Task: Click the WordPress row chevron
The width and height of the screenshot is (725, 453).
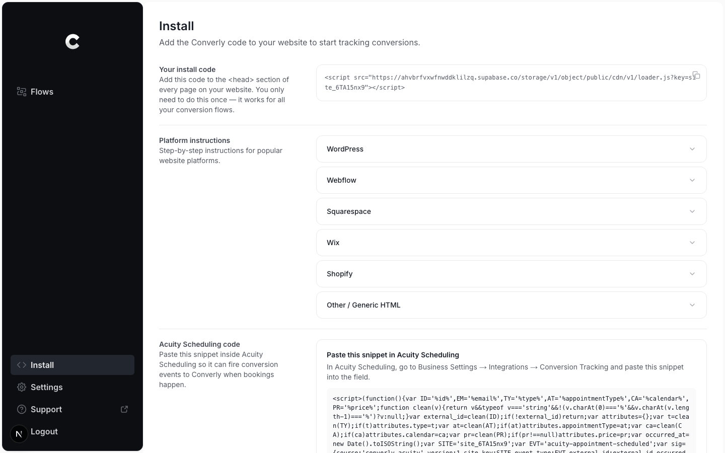Action: [x=692, y=149]
